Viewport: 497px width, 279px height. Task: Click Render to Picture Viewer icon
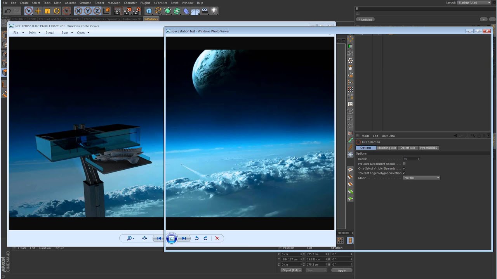127,11
